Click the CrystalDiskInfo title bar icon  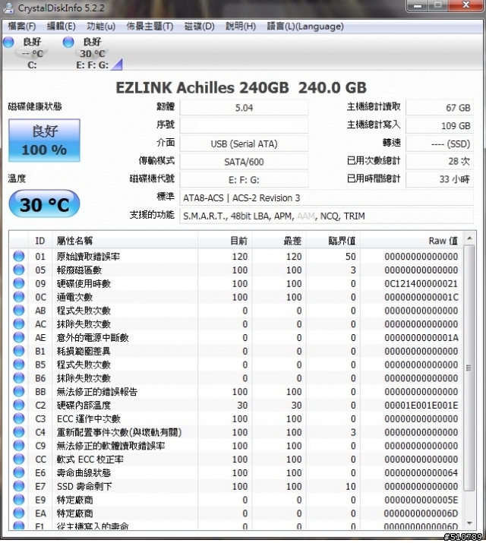coord(8,8)
